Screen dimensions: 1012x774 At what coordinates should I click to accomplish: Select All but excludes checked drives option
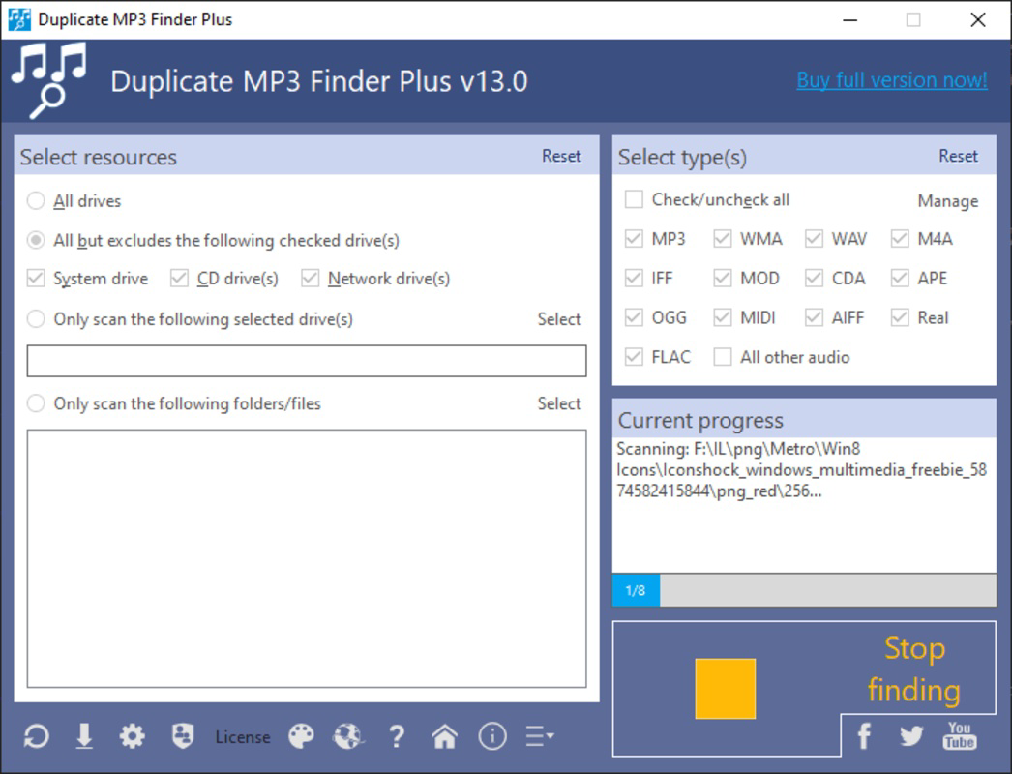(x=36, y=240)
